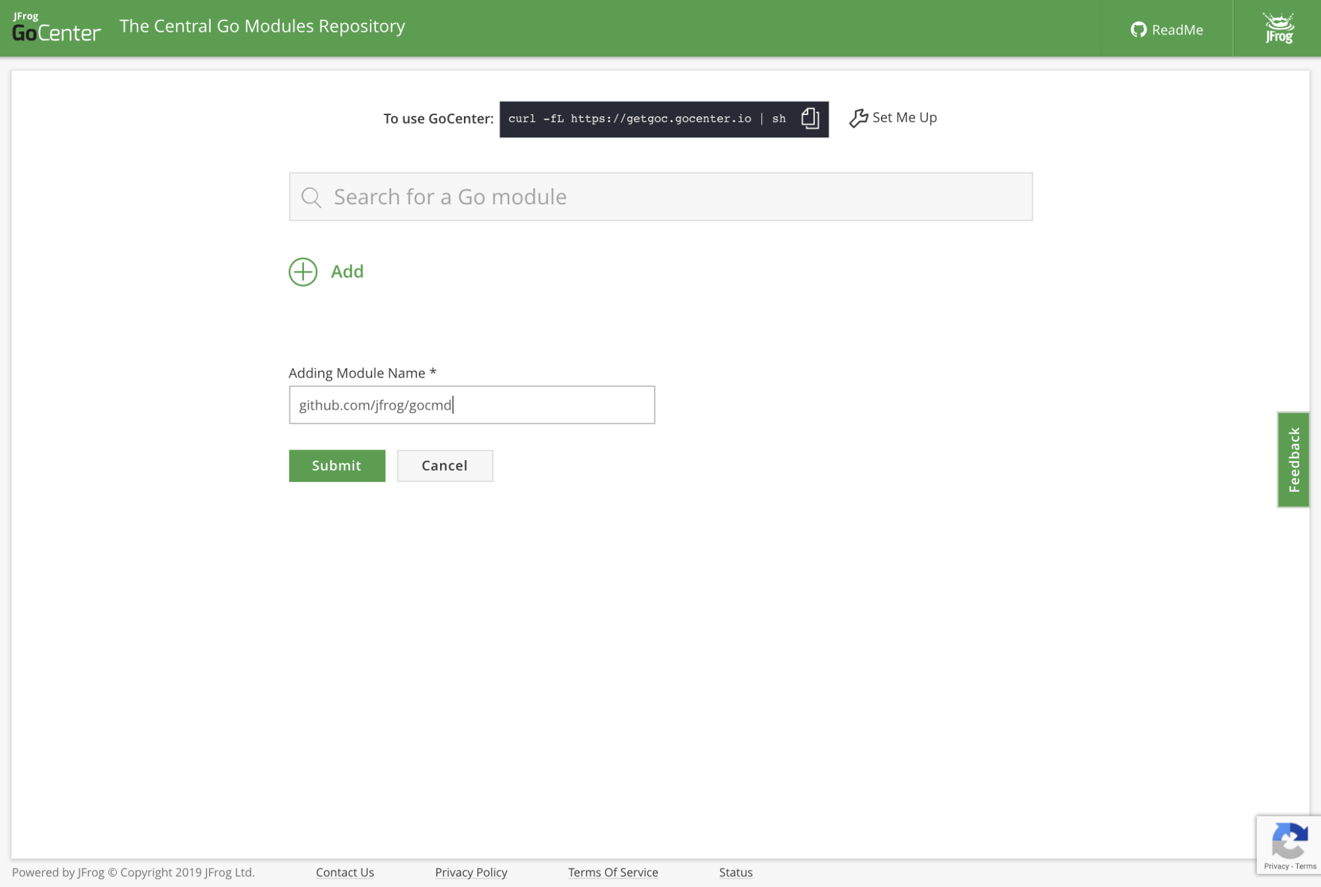
Task: Click the magnifier search icon
Action: click(311, 197)
